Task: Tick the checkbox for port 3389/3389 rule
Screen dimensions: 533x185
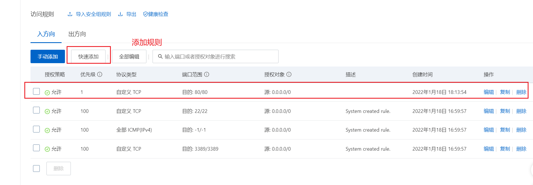Action: click(36, 148)
